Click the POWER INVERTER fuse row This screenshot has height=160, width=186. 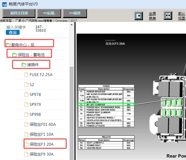pyautogui.click(x=106, y=92)
